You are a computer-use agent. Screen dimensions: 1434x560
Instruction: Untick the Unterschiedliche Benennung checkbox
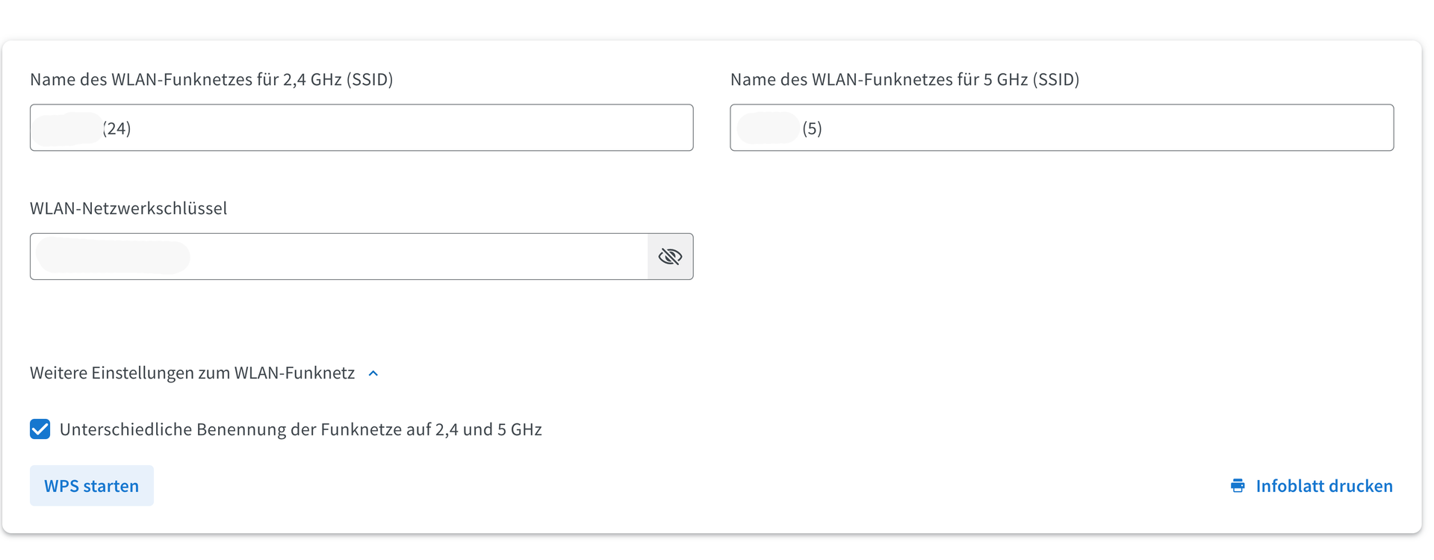(40, 429)
